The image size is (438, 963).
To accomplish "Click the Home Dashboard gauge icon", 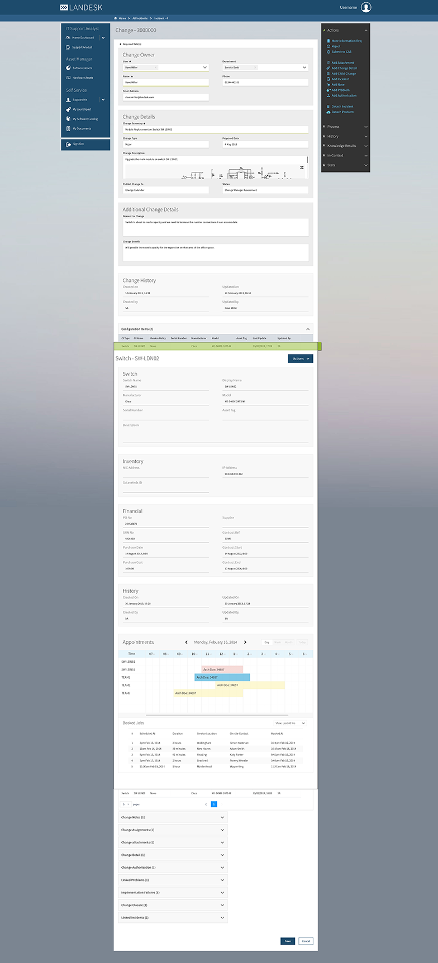I will coord(68,38).
